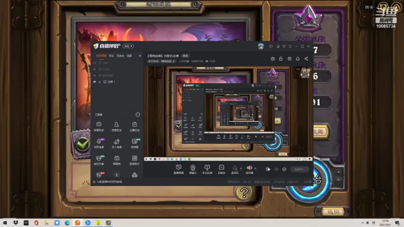This screenshot has width=404, height=227.
Task: Add the 摄像头 camera source
Action: pyautogui.click(x=193, y=169)
